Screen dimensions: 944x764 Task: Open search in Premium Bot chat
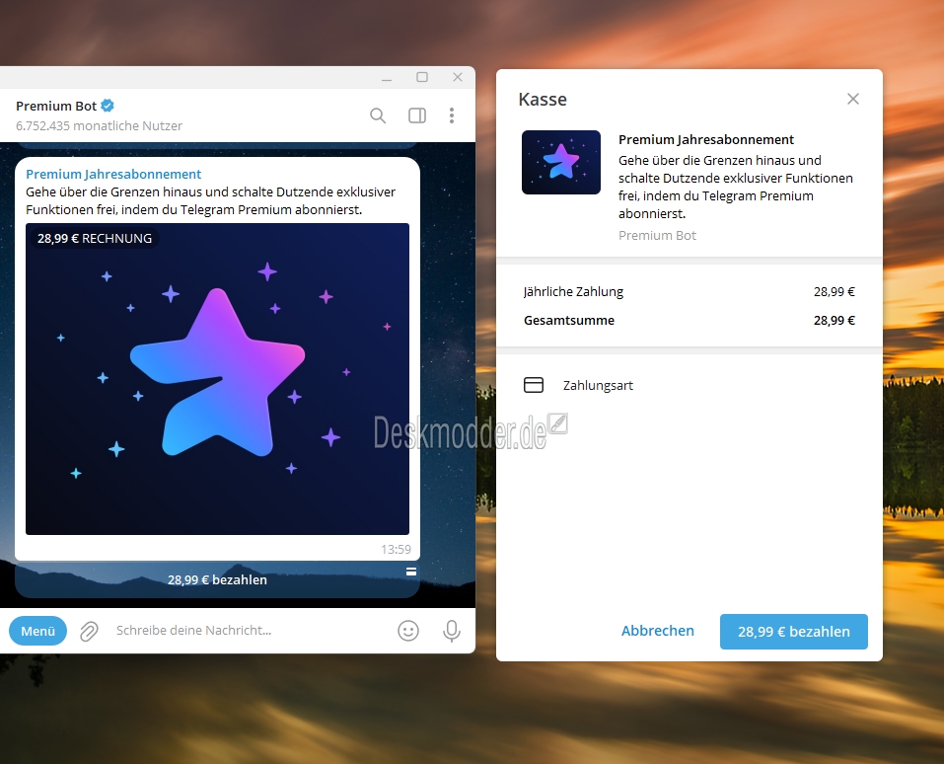point(378,115)
